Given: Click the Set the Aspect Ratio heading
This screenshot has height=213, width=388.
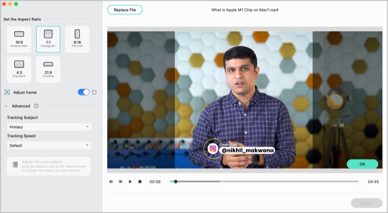Looking at the screenshot, I should tap(22, 19).
